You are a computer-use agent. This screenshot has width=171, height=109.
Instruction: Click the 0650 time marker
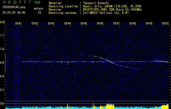click(x=165, y=23)
